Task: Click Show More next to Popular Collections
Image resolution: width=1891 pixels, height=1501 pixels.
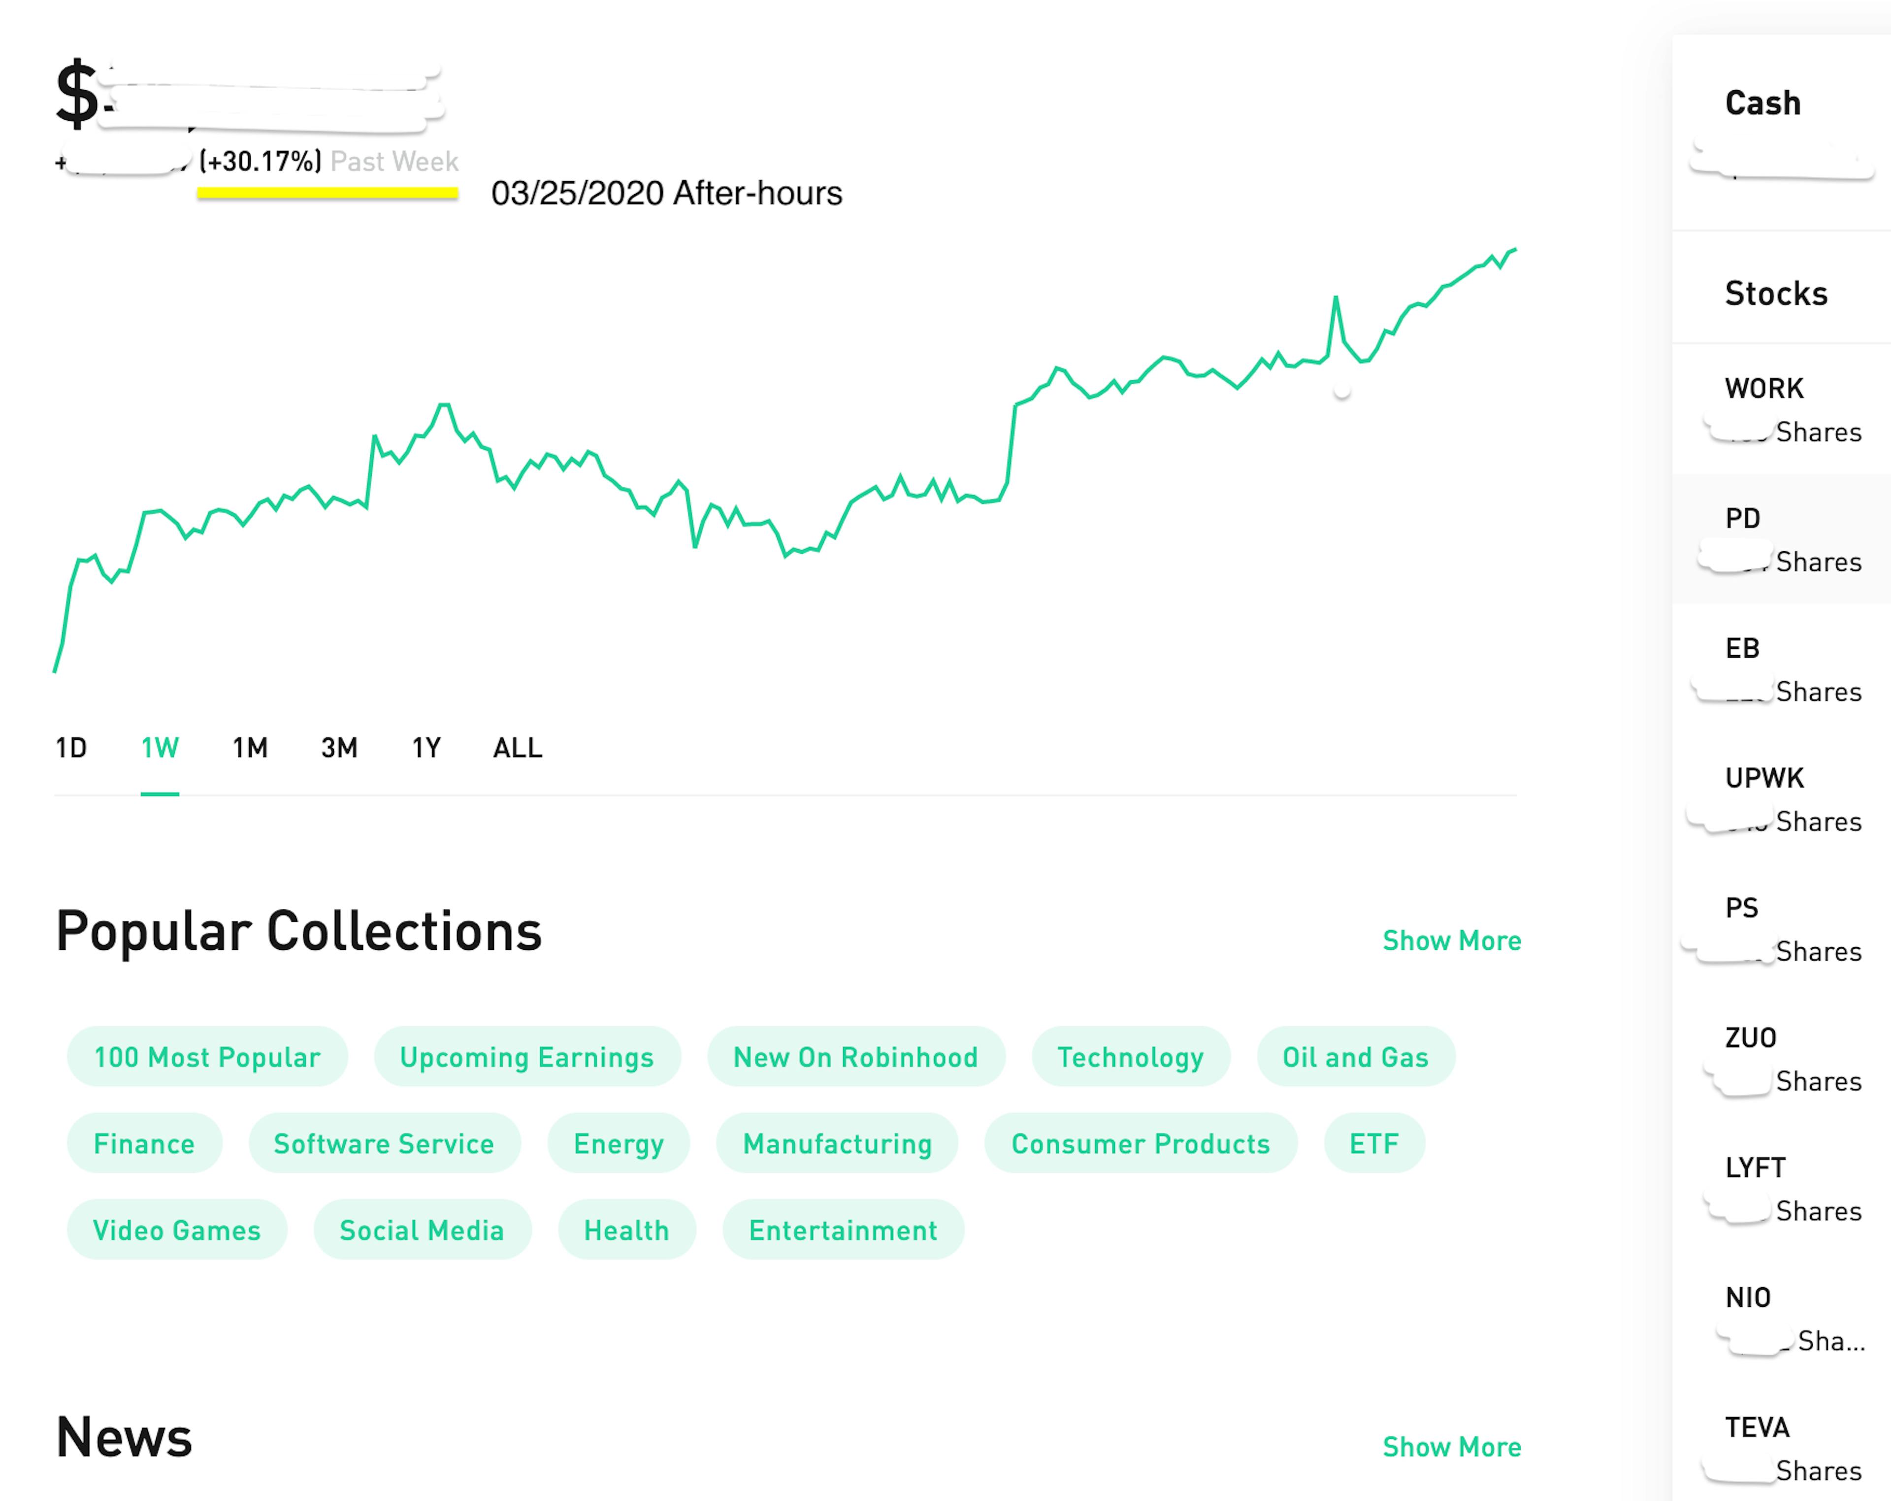Action: tap(1452, 940)
